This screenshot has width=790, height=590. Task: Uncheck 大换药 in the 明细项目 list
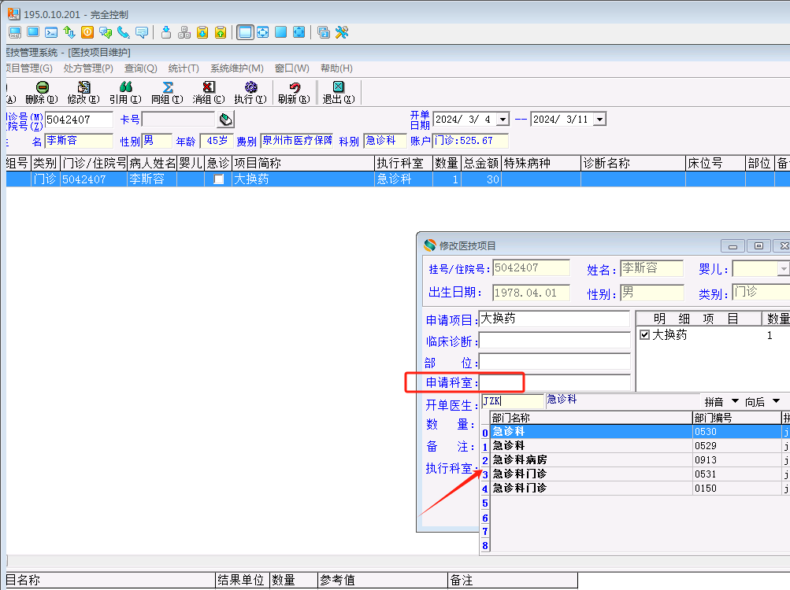click(x=644, y=335)
